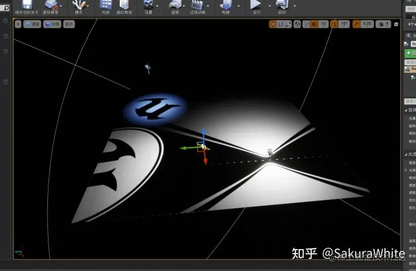Click the magnifier search icon at top left
The height and width of the screenshot is (271, 416).
pos(5,8)
